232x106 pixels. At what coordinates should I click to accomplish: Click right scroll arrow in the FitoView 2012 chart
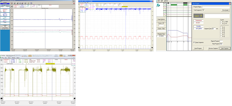[x=74, y=98]
